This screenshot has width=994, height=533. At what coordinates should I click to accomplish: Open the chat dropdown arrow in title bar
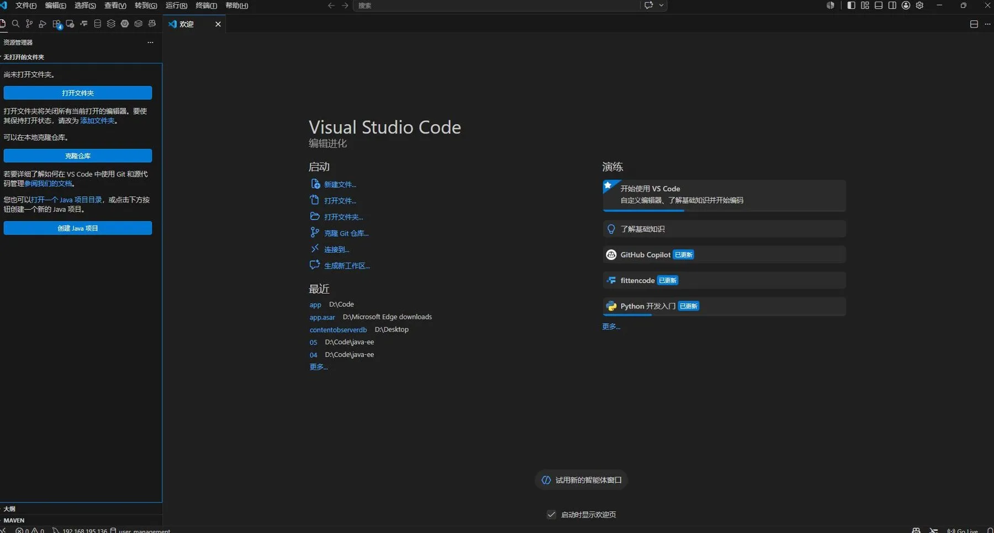(x=662, y=6)
